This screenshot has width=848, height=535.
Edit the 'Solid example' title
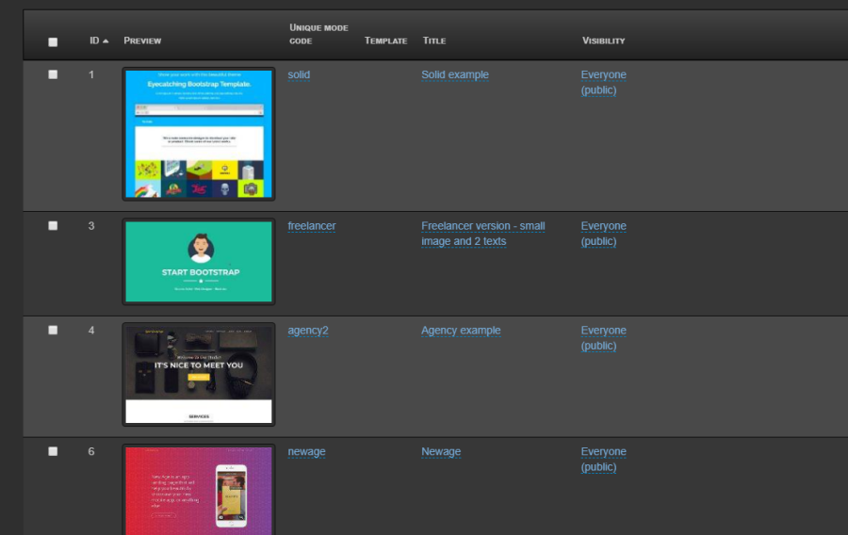[x=455, y=74]
